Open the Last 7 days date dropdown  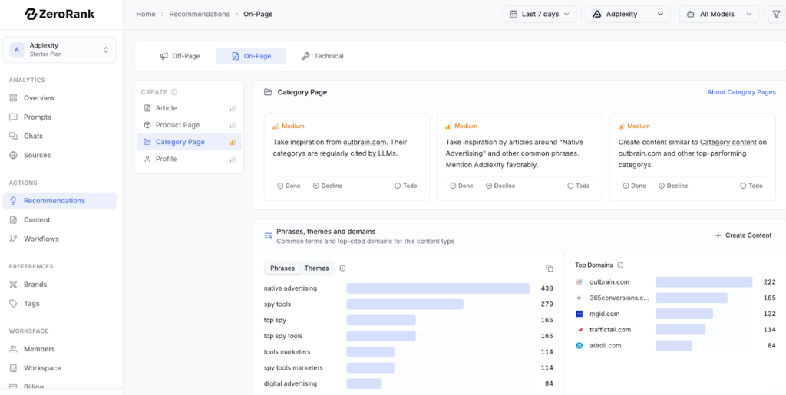540,14
